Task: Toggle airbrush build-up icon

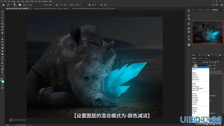Action: click(72, 5)
